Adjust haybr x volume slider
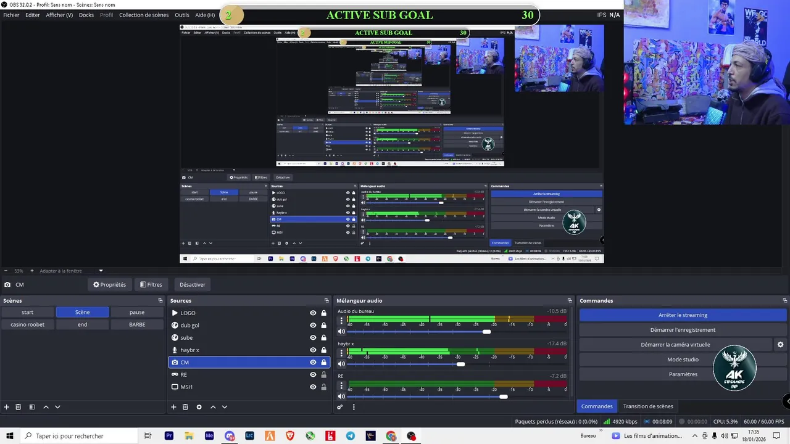 (460, 364)
